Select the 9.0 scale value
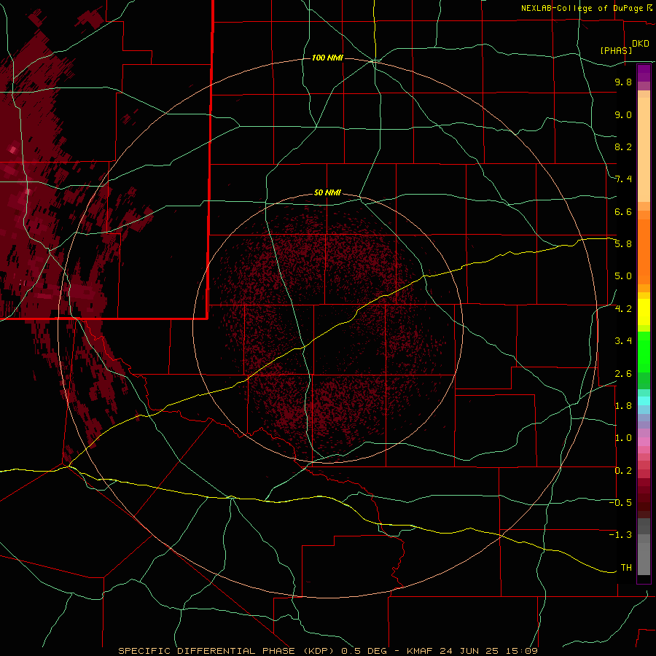Image resolution: width=656 pixels, height=656 pixels. point(623,114)
